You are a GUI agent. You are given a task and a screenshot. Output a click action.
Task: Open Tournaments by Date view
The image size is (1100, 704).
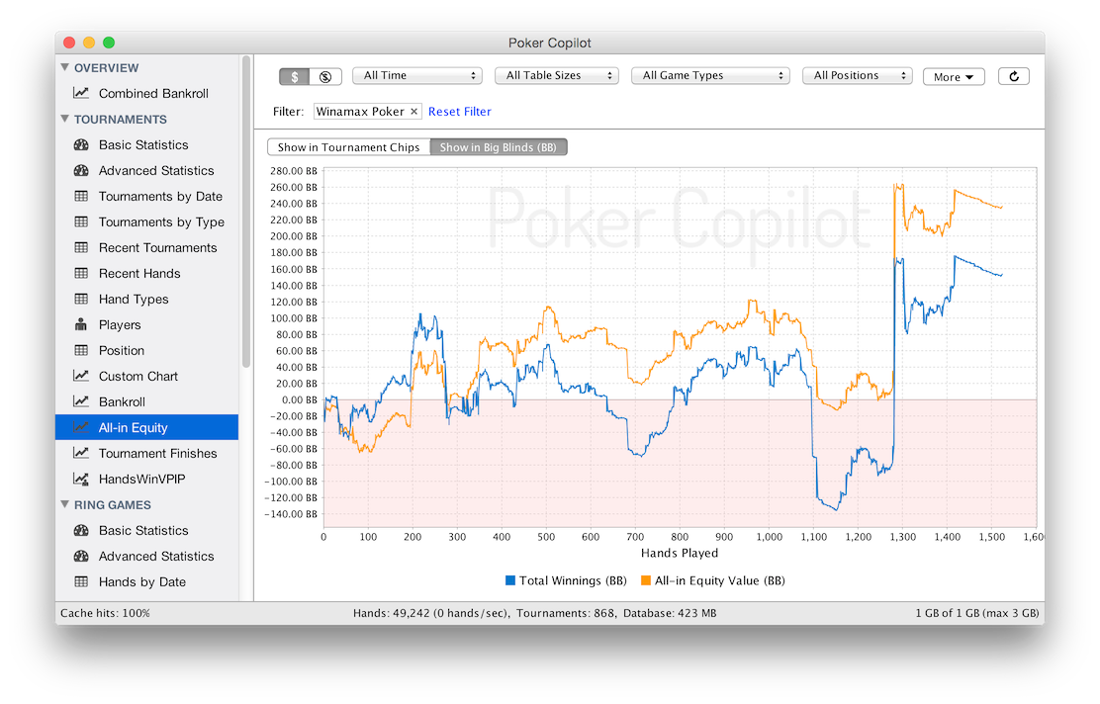coord(146,197)
